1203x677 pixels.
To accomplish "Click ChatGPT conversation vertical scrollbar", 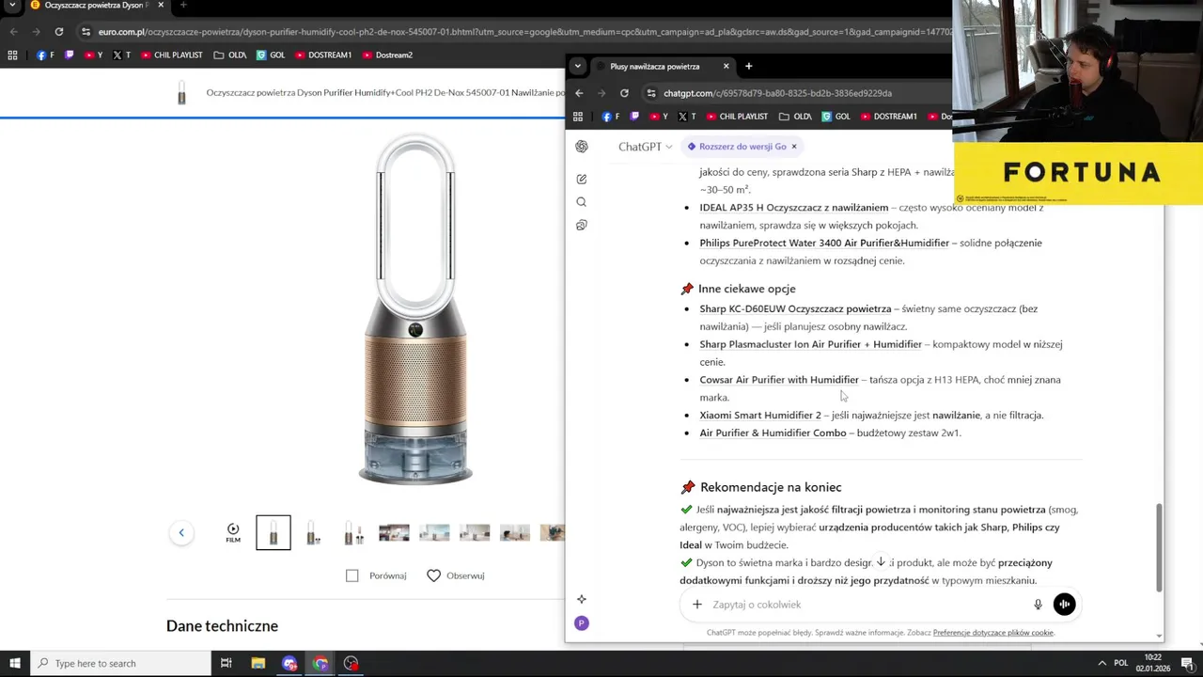I will tap(1159, 547).
